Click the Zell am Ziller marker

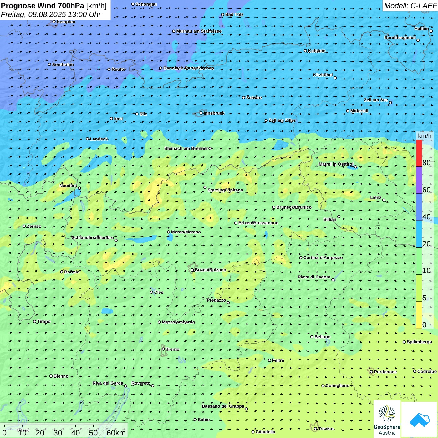pyautogui.click(x=266, y=120)
